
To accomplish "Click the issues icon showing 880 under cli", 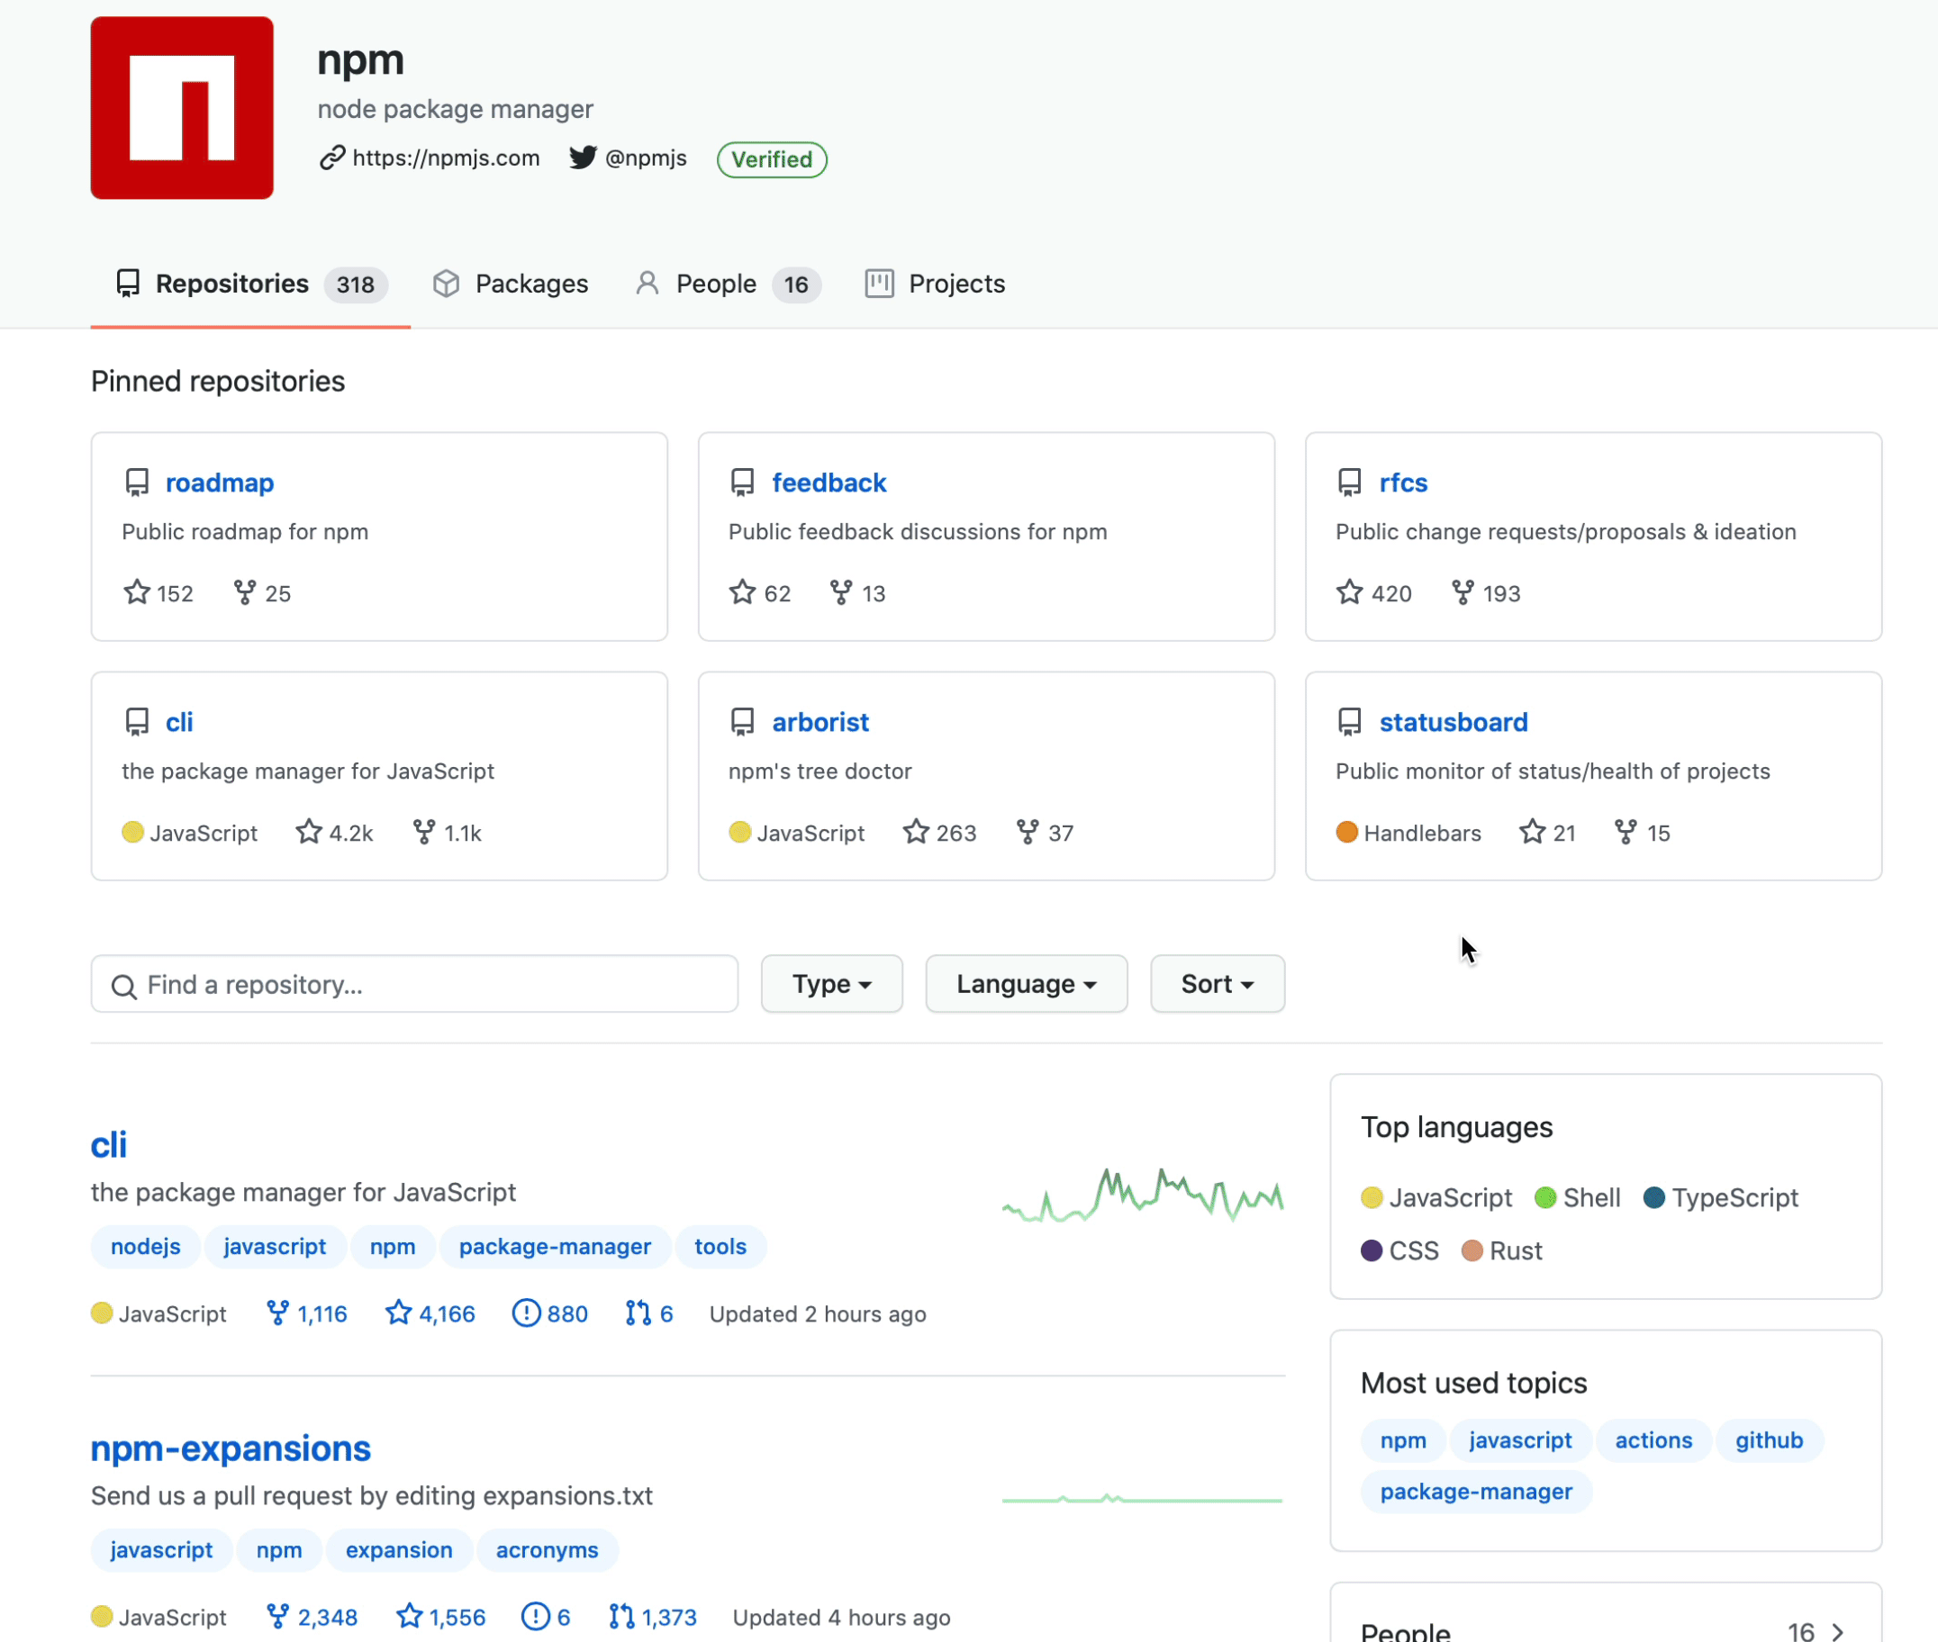I will [526, 1313].
